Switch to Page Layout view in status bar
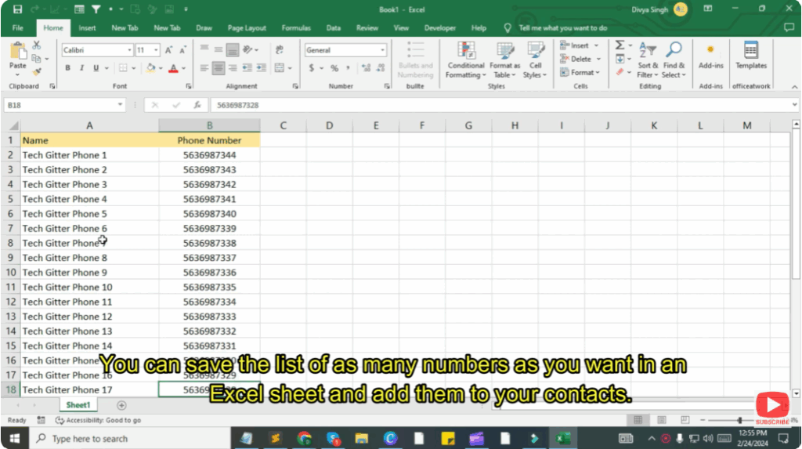The height and width of the screenshot is (449, 802). 661,420
